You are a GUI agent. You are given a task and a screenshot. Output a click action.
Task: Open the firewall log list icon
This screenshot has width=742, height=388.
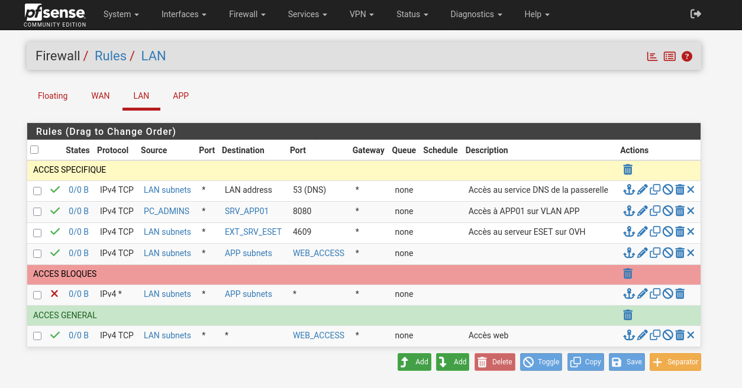[669, 57]
